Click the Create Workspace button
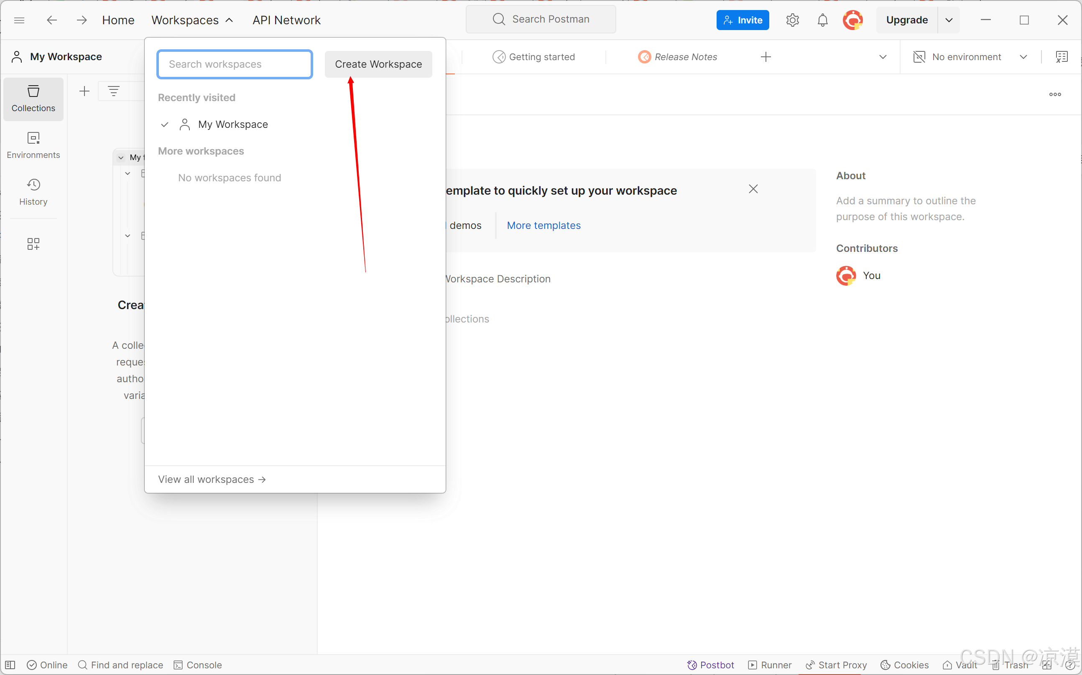1082x675 pixels. pos(378,64)
